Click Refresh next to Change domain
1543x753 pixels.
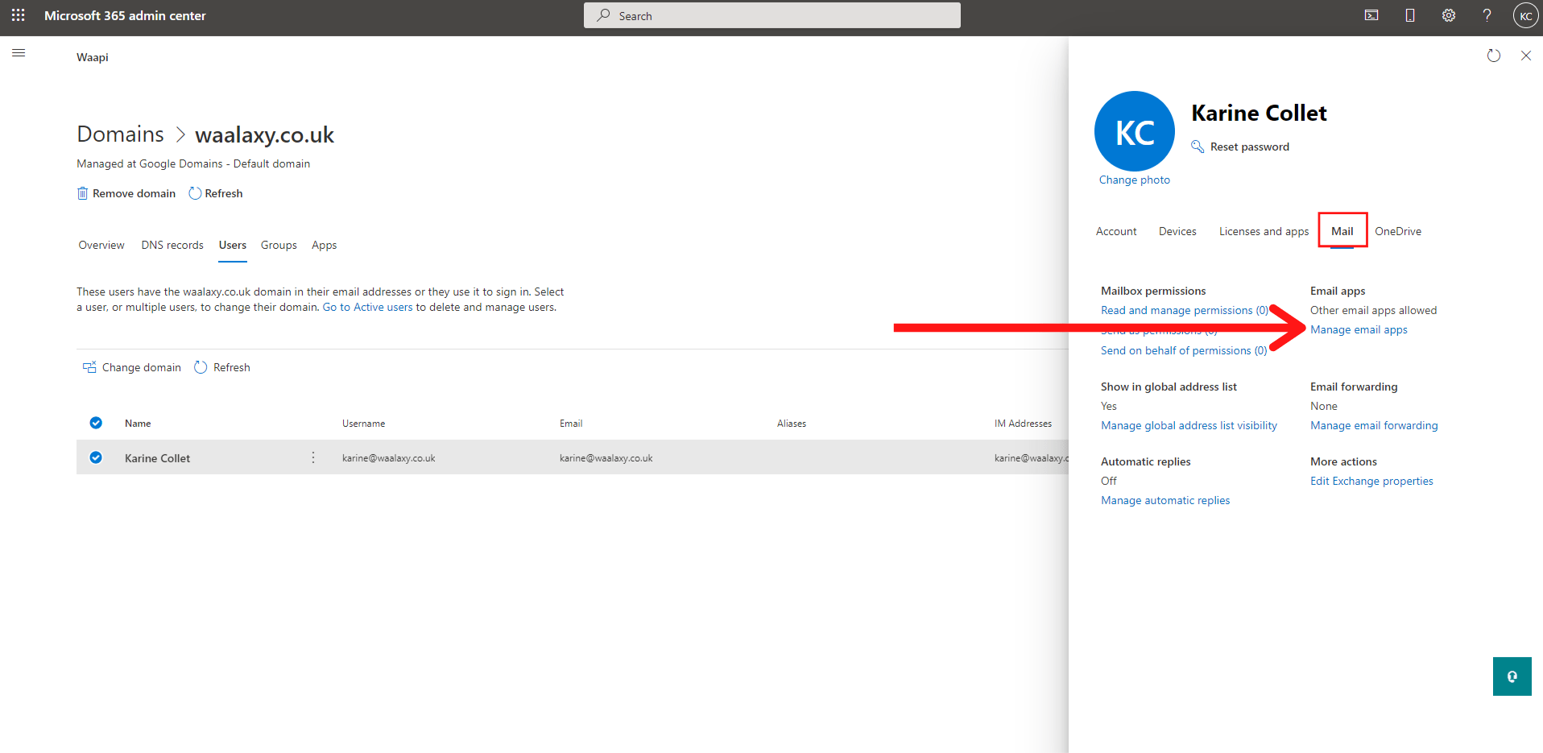click(x=222, y=367)
